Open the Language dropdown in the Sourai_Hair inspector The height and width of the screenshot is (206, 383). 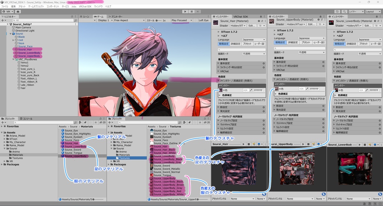pos(254,40)
